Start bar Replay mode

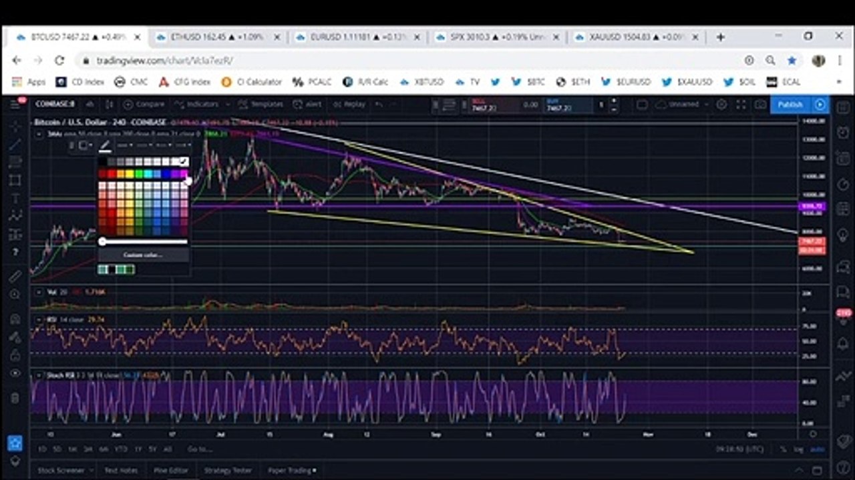coord(349,104)
